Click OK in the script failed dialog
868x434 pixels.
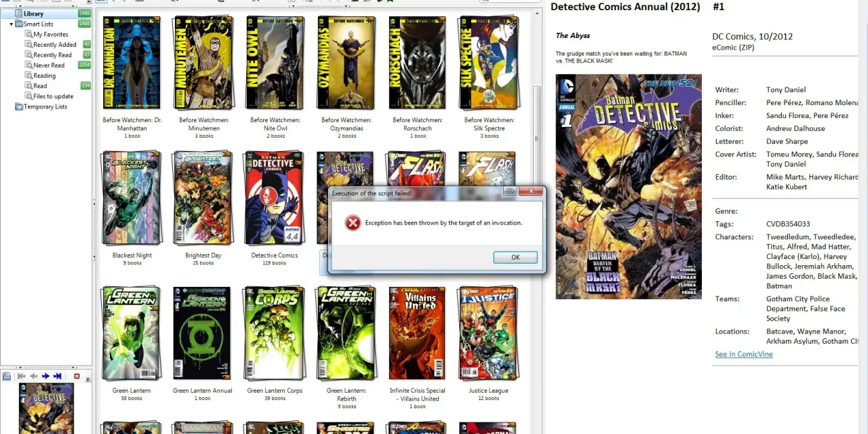515,257
